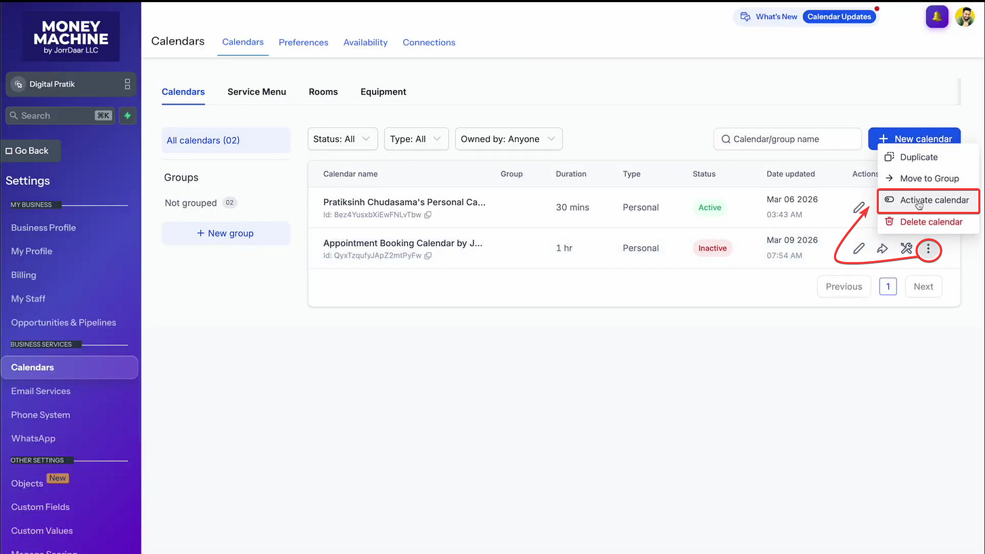Copy the ID of Appointment Booking Calendar
This screenshot has width=985, height=554.
point(428,256)
